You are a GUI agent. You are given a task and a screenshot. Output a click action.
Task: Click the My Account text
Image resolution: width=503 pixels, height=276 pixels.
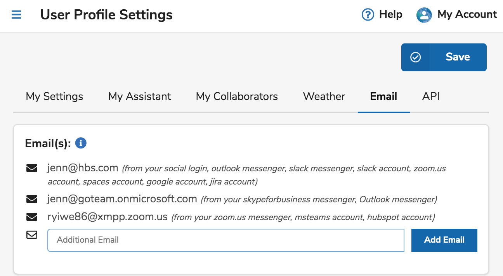pos(467,15)
